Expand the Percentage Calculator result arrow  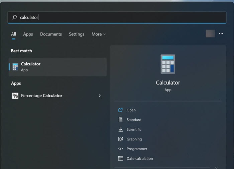coord(100,96)
